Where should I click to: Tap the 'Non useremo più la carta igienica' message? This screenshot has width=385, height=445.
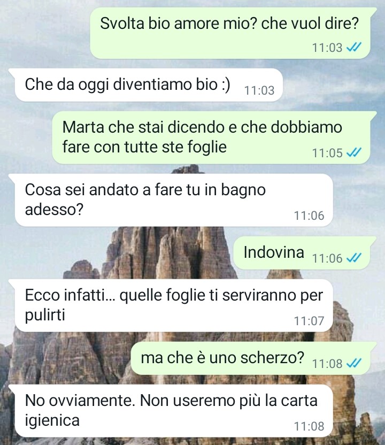[x=174, y=411]
